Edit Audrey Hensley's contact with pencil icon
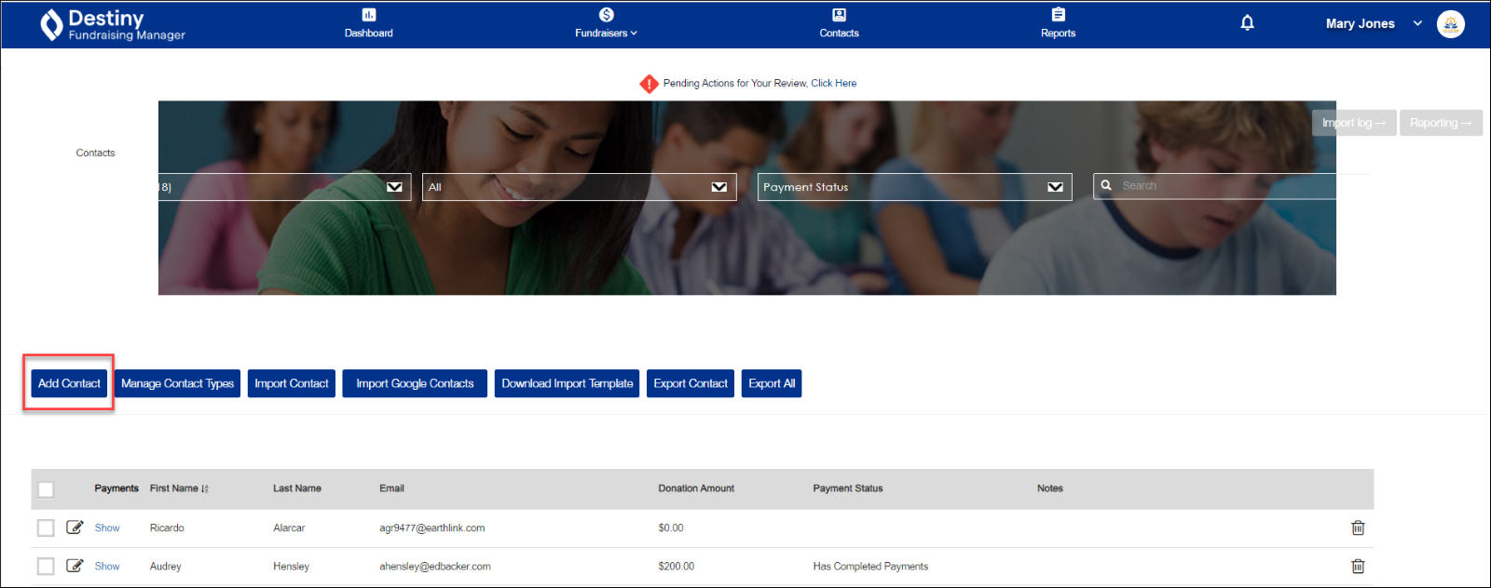1491x588 pixels. point(75,566)
